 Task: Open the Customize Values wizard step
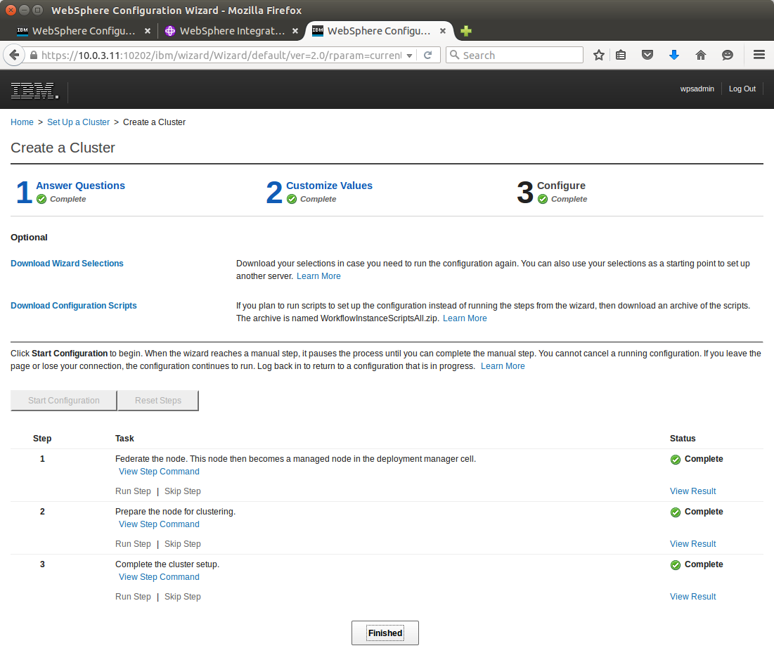[x=329, y=186]
